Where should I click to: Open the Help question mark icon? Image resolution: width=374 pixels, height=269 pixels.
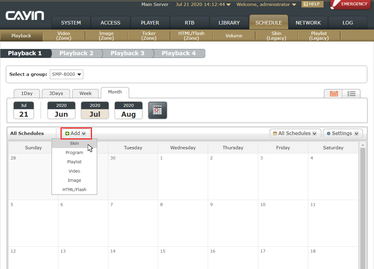click(x=306, y=4)
